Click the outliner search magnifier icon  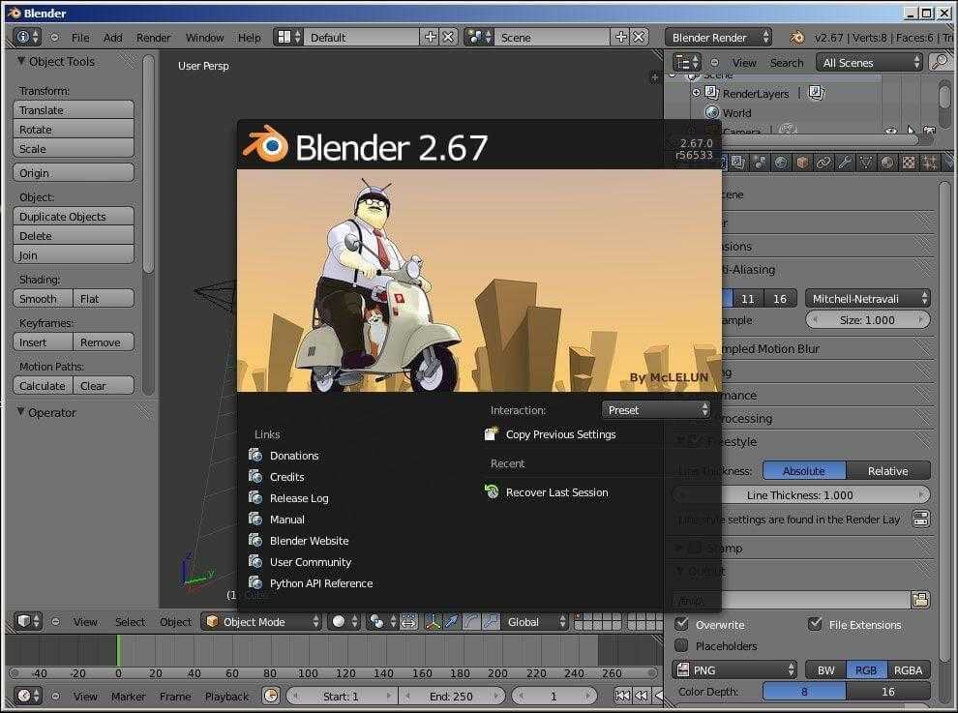[939, 62]
